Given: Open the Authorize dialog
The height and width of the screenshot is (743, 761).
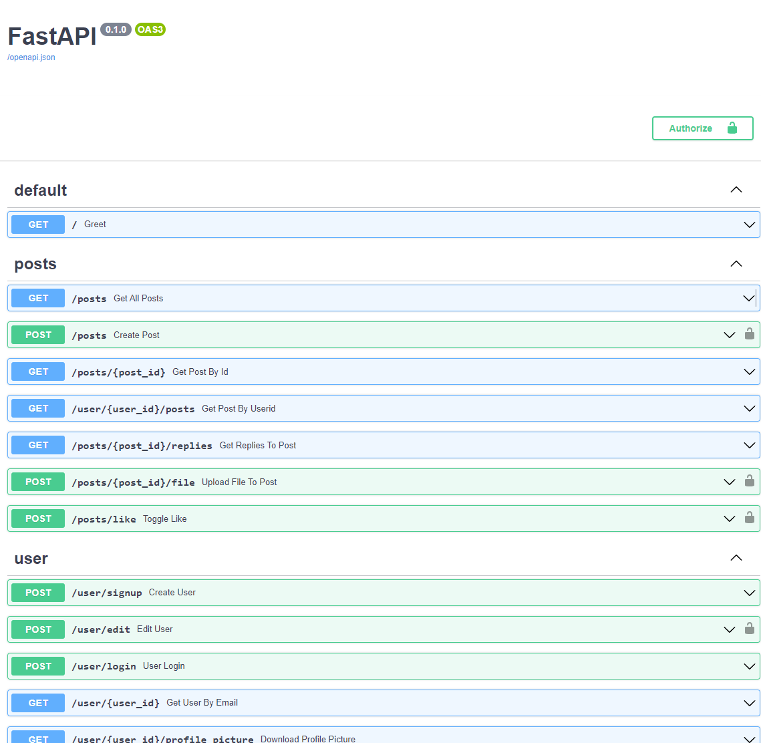Looking at the screenshot, I should 702,128.
